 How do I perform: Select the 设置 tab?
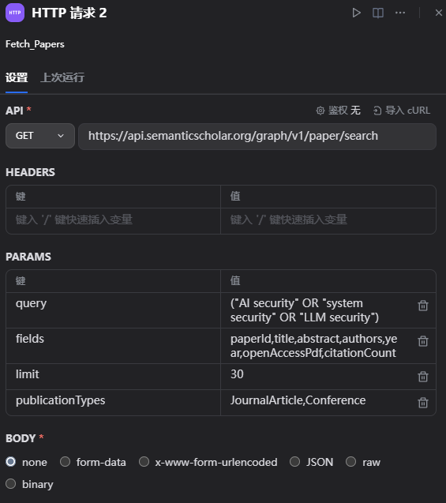(x=17, y=77)
